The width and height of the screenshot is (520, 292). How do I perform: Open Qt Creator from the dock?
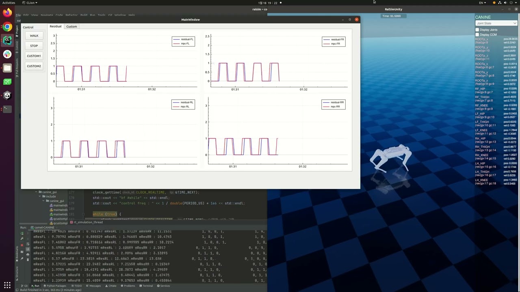click(x=7, y=82)
